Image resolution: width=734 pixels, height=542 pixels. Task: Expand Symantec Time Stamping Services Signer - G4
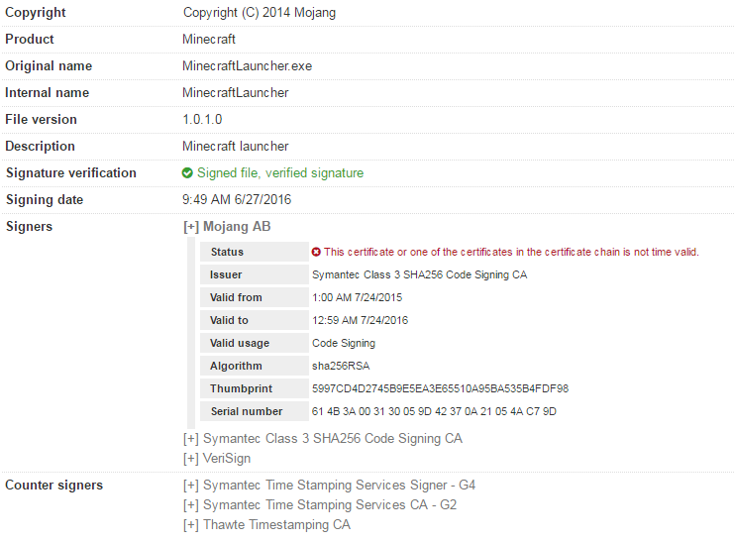coord(191,486)
